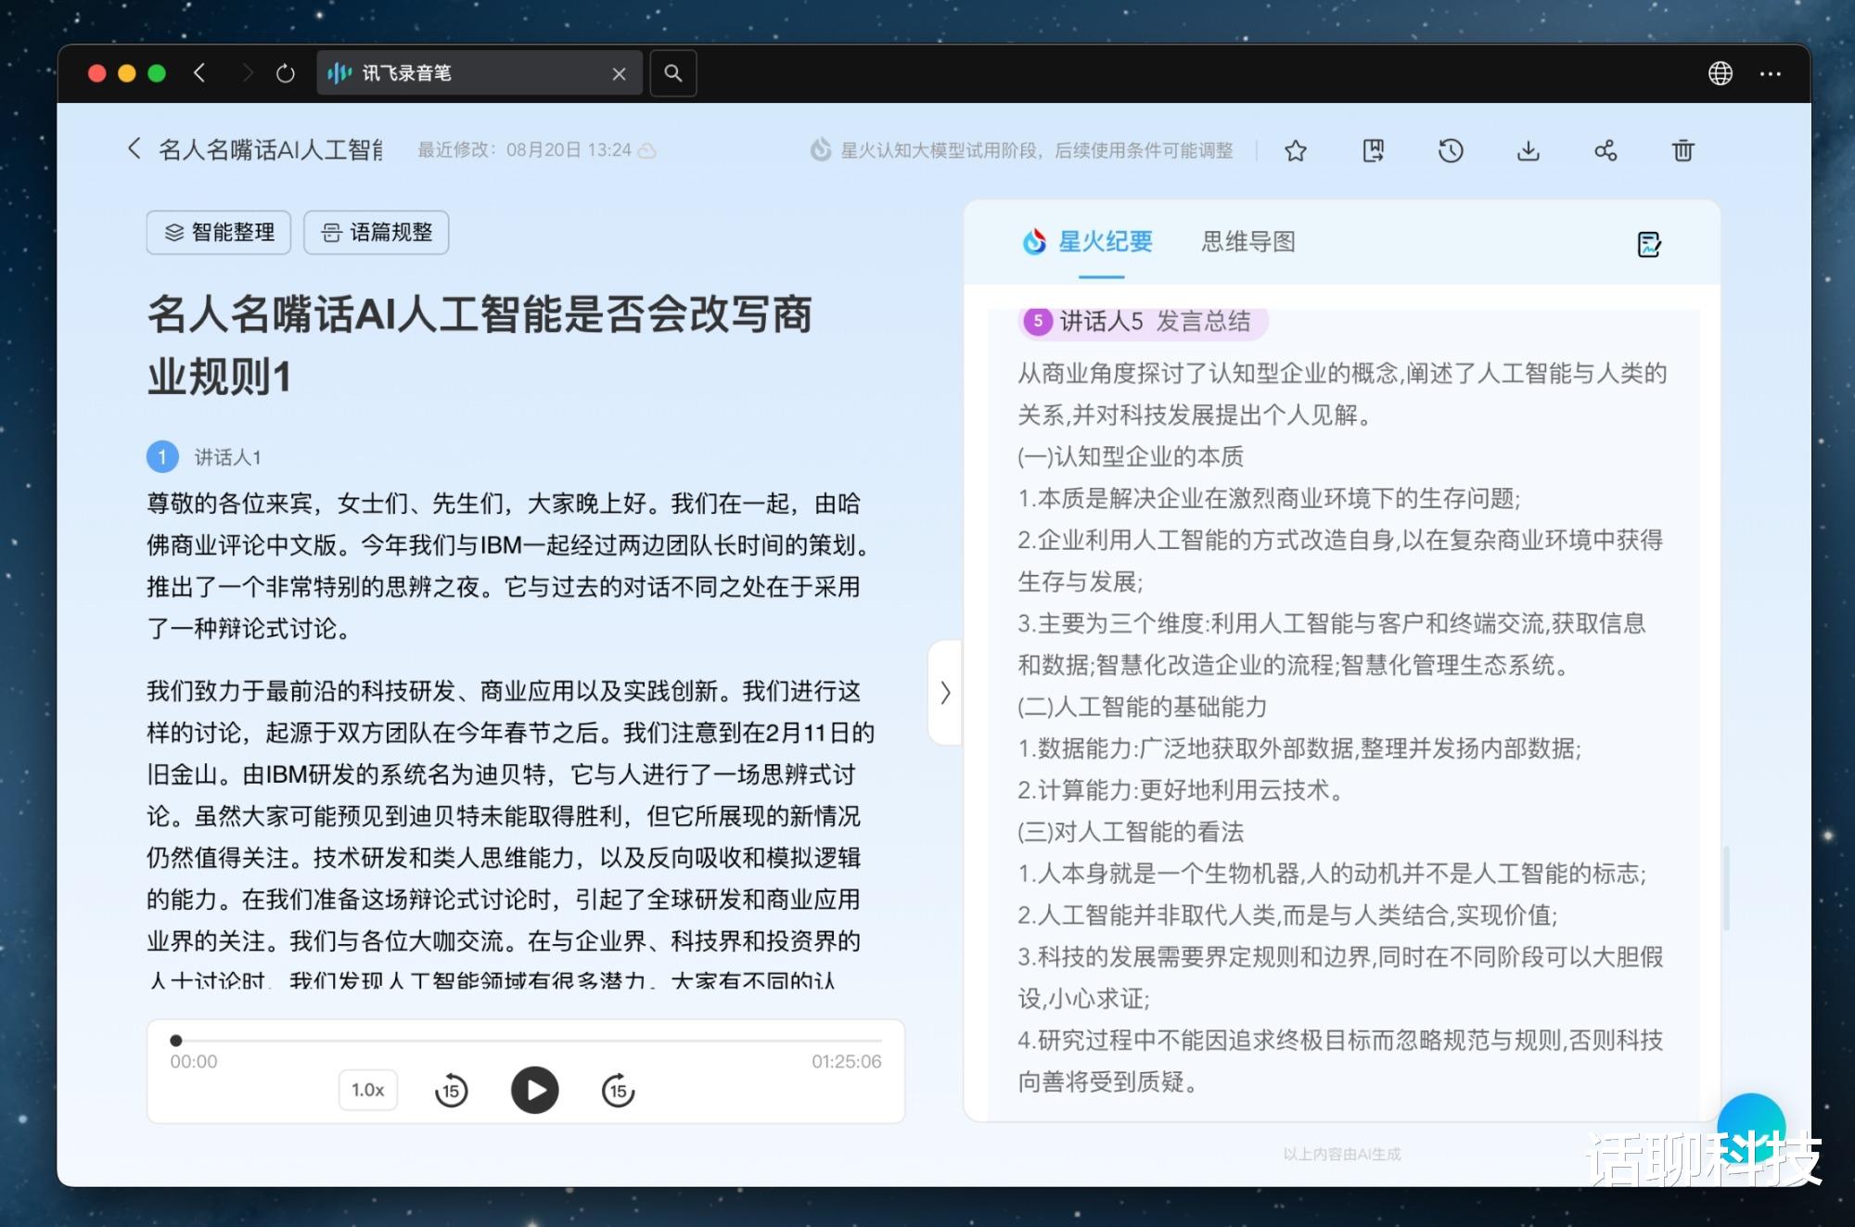Collapse the summary side panel with the arrow

[x=944, y=693]
